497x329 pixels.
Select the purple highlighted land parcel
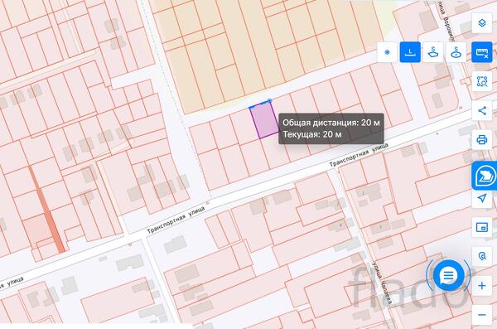coord(264,120)
